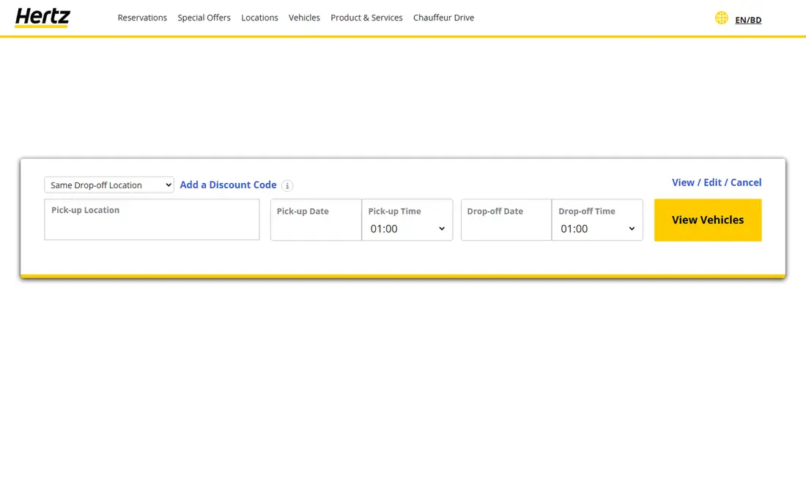Focus the Pick-up Location field
This screenshot has height=504, width=806.
tap(152, 220)
